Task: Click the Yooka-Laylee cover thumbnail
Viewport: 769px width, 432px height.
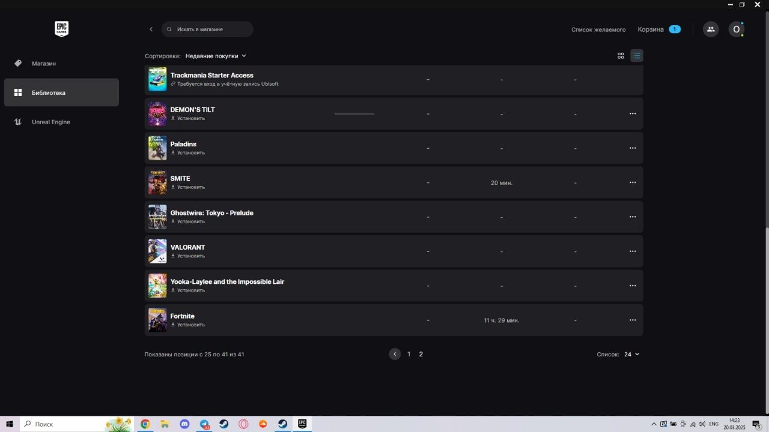Action: click(x=157, y=286)
